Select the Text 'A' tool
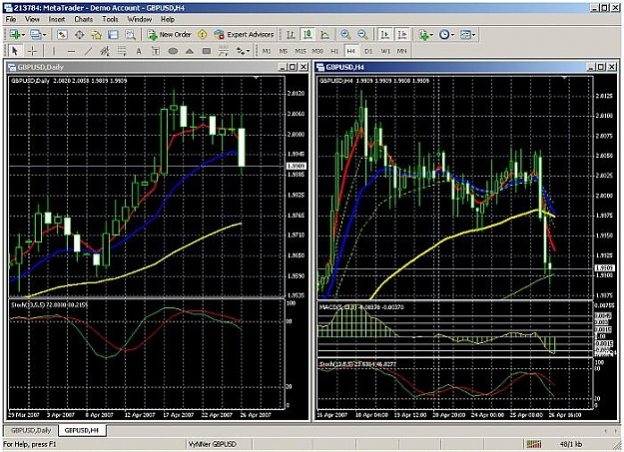Viewport: 624px width, 452px height. 139,51
